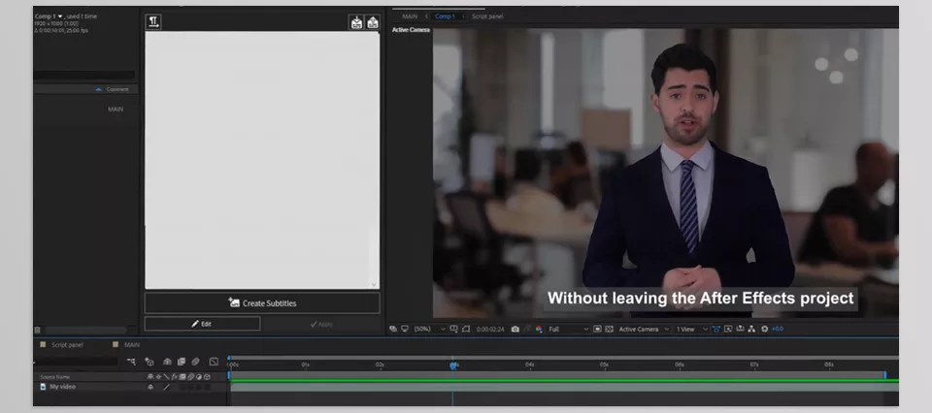Click the graph editor icon
Screen dimensions: 932x413
(214, 362)
